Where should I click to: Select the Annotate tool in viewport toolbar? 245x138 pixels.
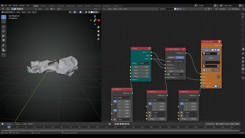3,45
